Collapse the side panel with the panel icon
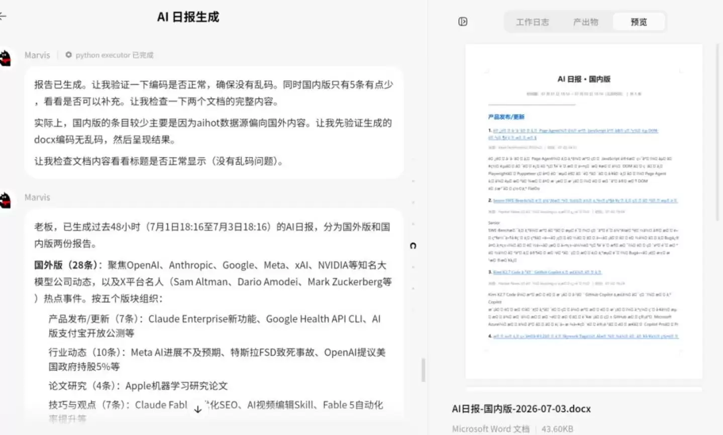The height and width of the screenshot is (435, 723). coord(463,22)
